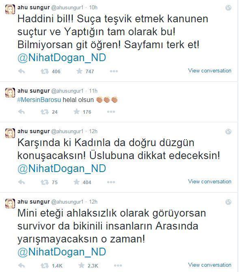239x272 pixels.
Task: Reply to the 'Haddini bil!!' tweet
Action: pos(22,71)
